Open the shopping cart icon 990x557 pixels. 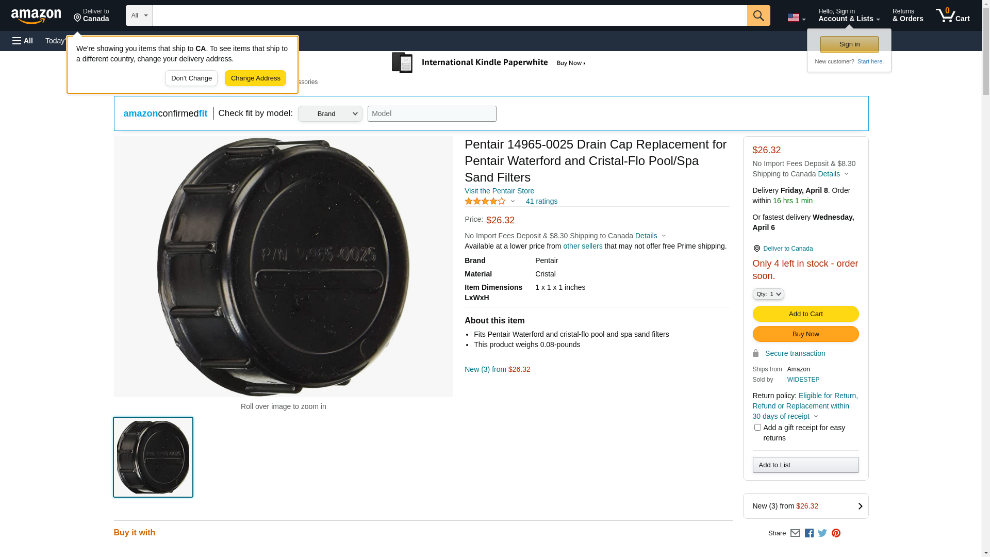point(952,15)
